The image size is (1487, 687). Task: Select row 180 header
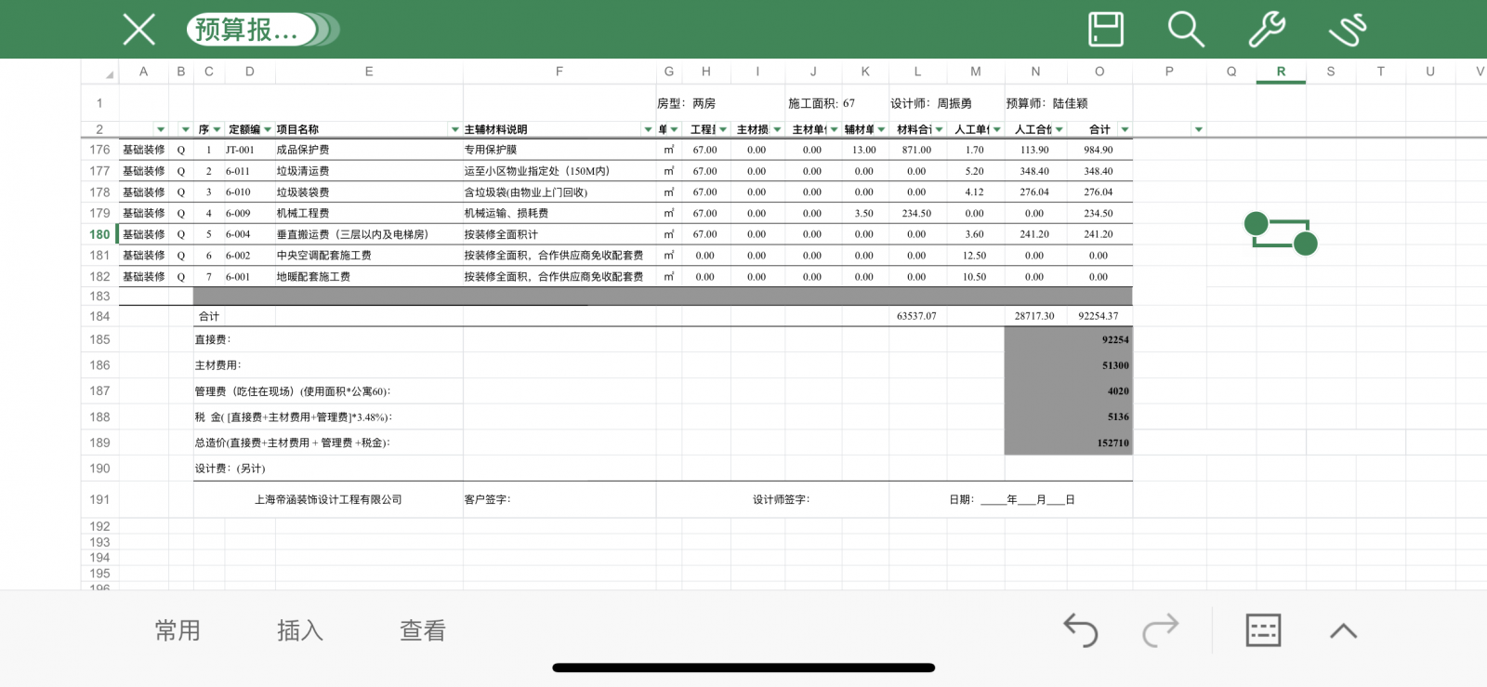point(99,234)
